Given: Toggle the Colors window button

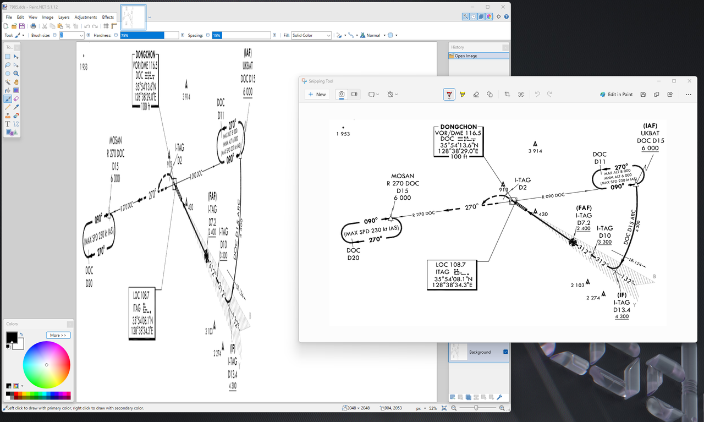Looking at the screenshot, I should coord(489,17).
